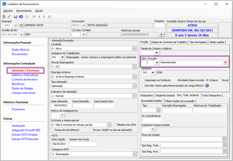This screenshot has width=233, height=161.
Task: Open the Integração Prosoft GED link
Action: (x=26, y=130)
